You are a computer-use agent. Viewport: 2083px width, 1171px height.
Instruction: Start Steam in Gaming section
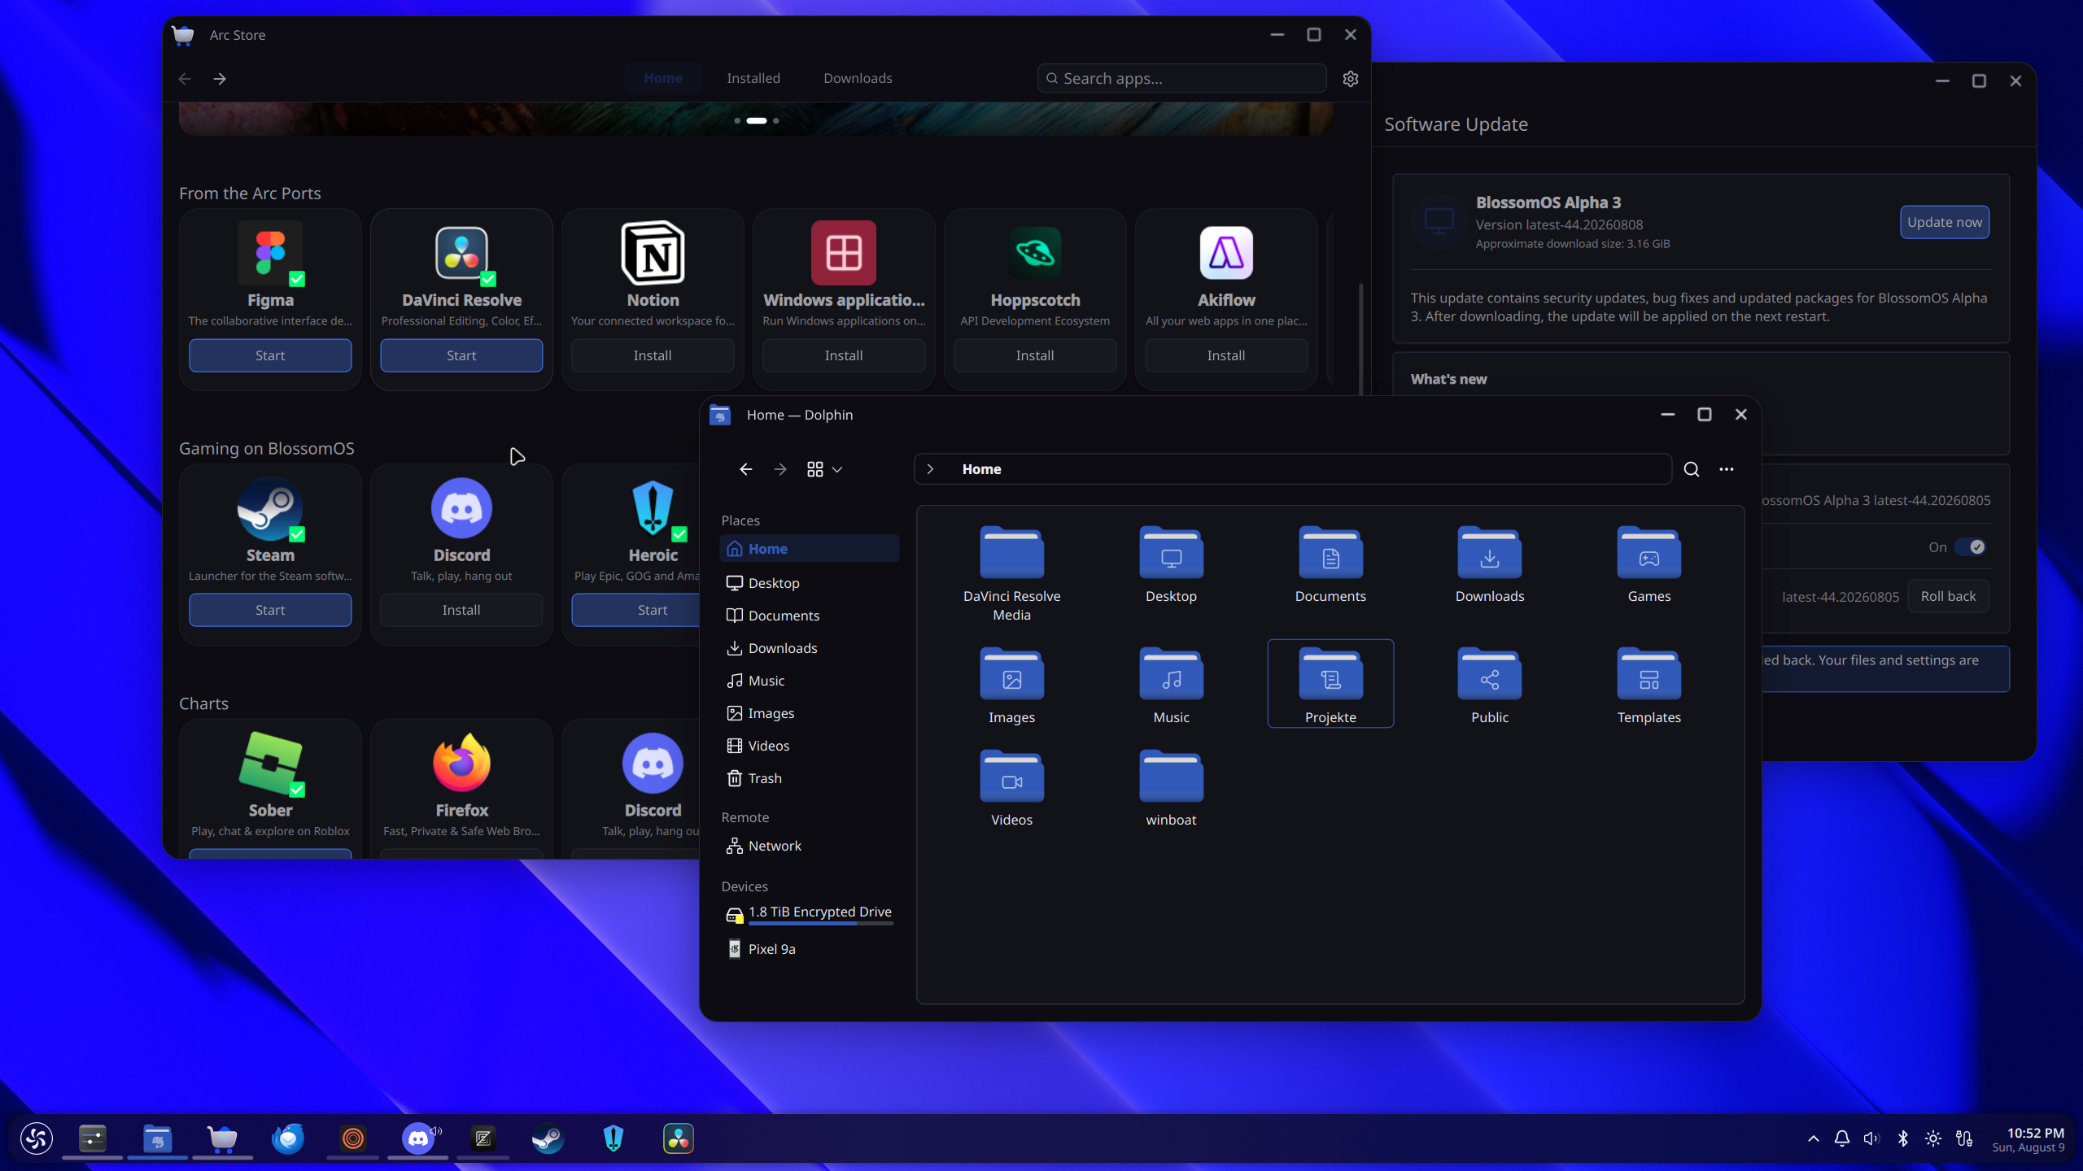pos(270,610)
